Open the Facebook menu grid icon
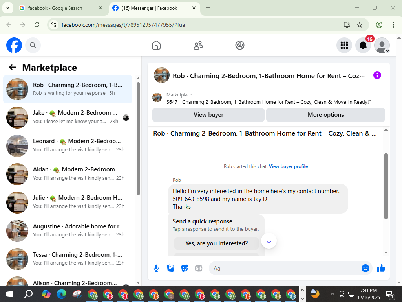Screen dimensions: 402x302 pyautogui.click(x=344, y=45)
